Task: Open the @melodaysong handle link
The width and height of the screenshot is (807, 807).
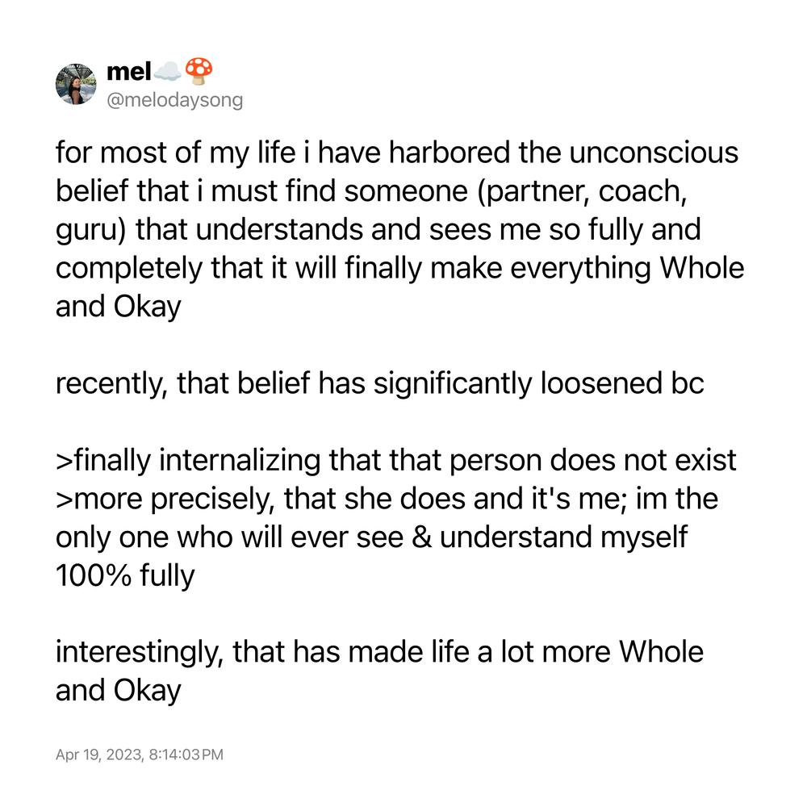Action: 174,100
